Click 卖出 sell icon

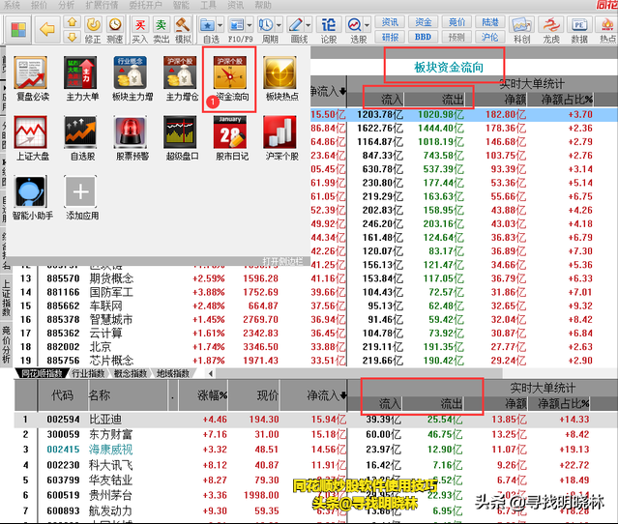pyautogui.click(x=161, y=30)
